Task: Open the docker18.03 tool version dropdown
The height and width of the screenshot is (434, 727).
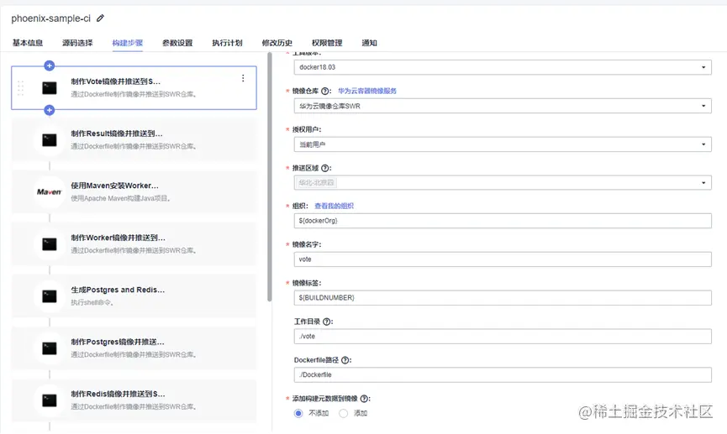Action: point(503,67)
